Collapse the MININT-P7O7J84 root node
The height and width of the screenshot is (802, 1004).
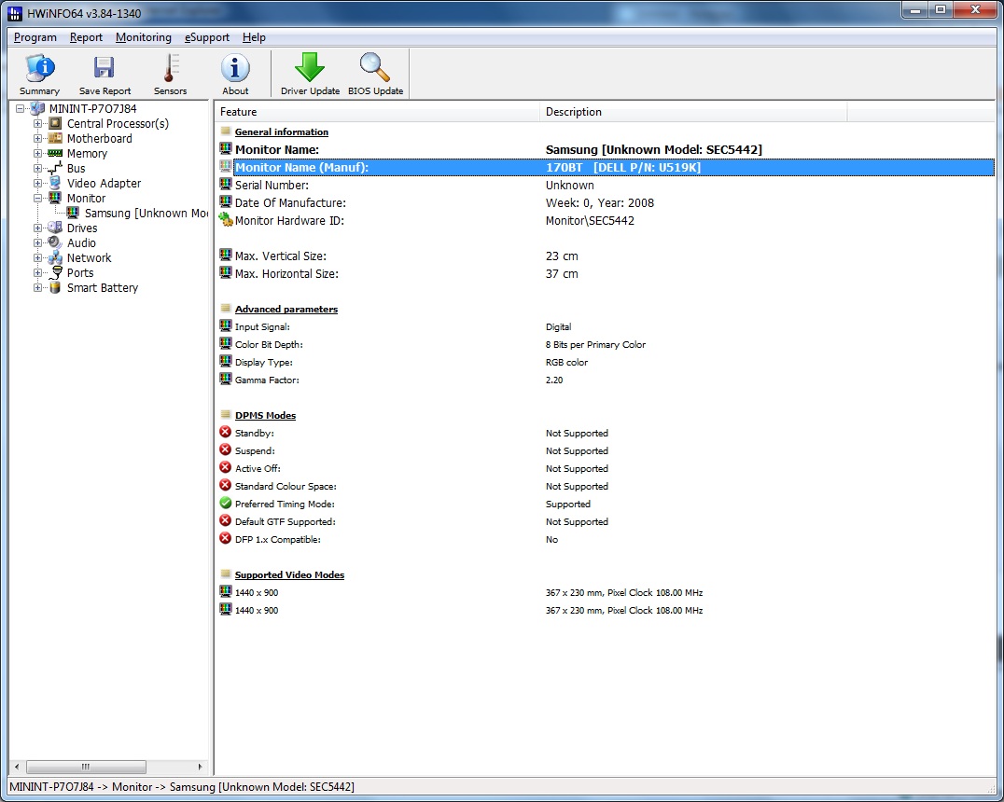20,109
